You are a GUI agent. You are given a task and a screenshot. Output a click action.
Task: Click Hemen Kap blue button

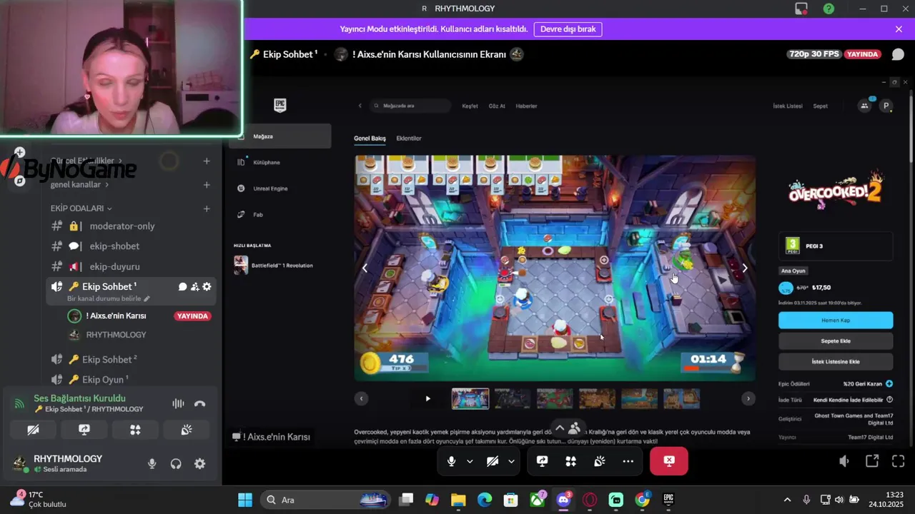coord(836,321)
